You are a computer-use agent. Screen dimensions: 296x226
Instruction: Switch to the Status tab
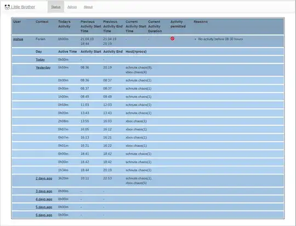[x=56, y=7]
